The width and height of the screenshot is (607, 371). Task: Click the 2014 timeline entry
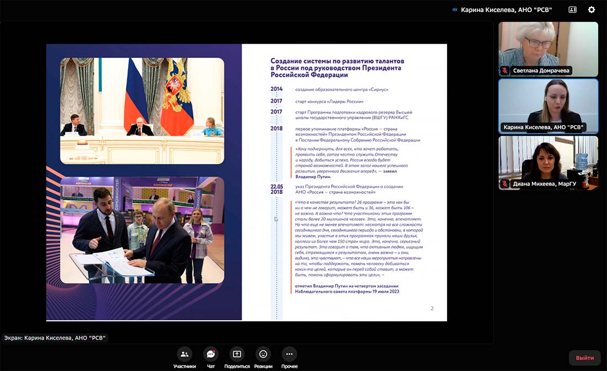tap(329, 89)
